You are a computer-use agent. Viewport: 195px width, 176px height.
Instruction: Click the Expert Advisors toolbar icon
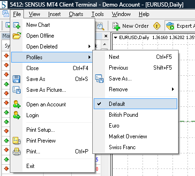click(170, 26)
